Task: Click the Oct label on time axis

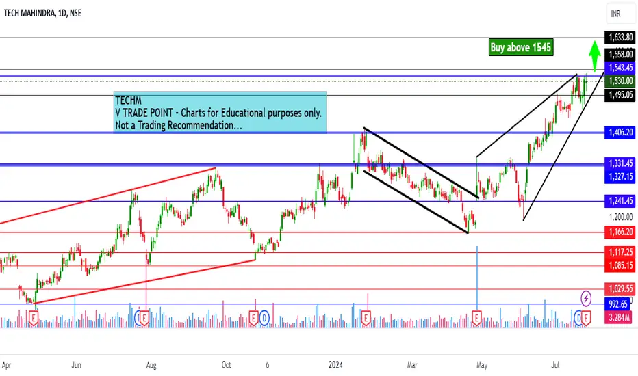Action: click(x=226, y=365)
